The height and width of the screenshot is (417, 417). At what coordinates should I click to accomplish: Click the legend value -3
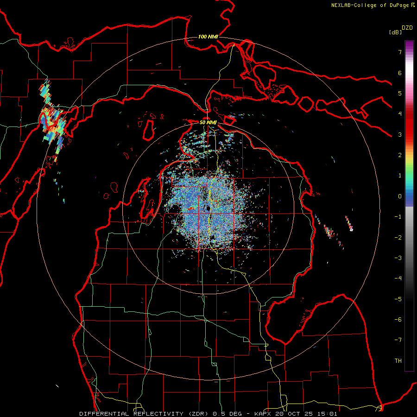398,258
